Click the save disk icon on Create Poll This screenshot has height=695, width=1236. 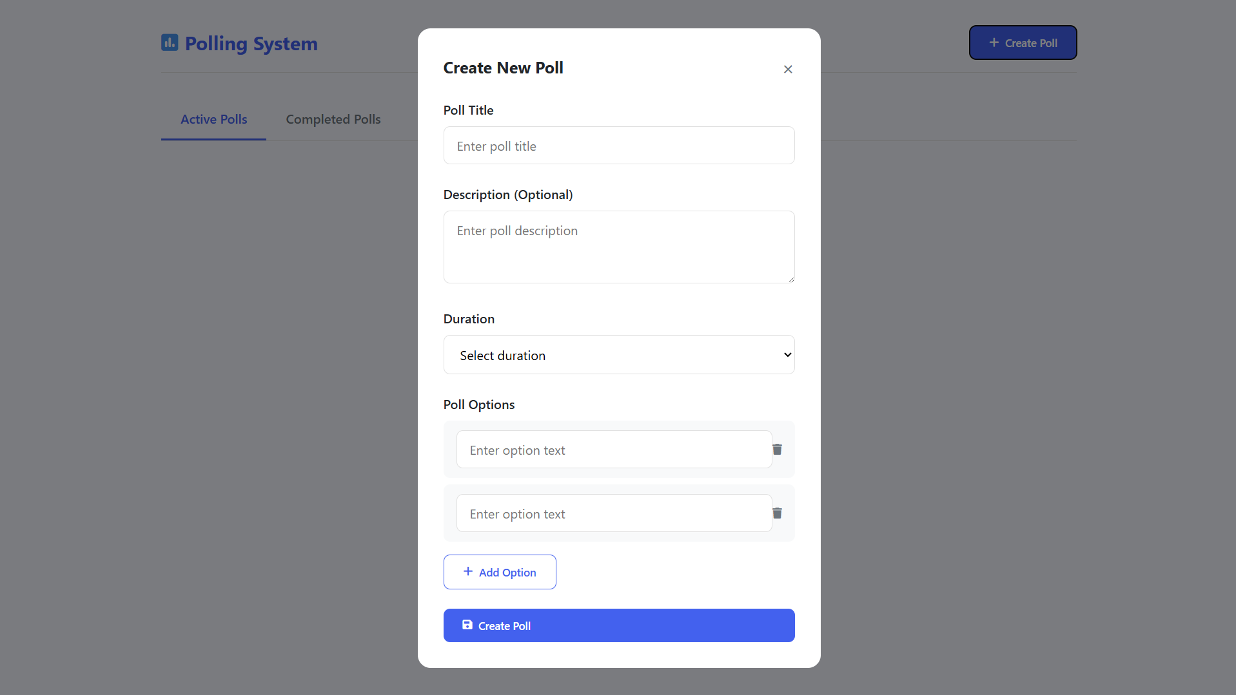pyautogui.click(x=467, y=625)
